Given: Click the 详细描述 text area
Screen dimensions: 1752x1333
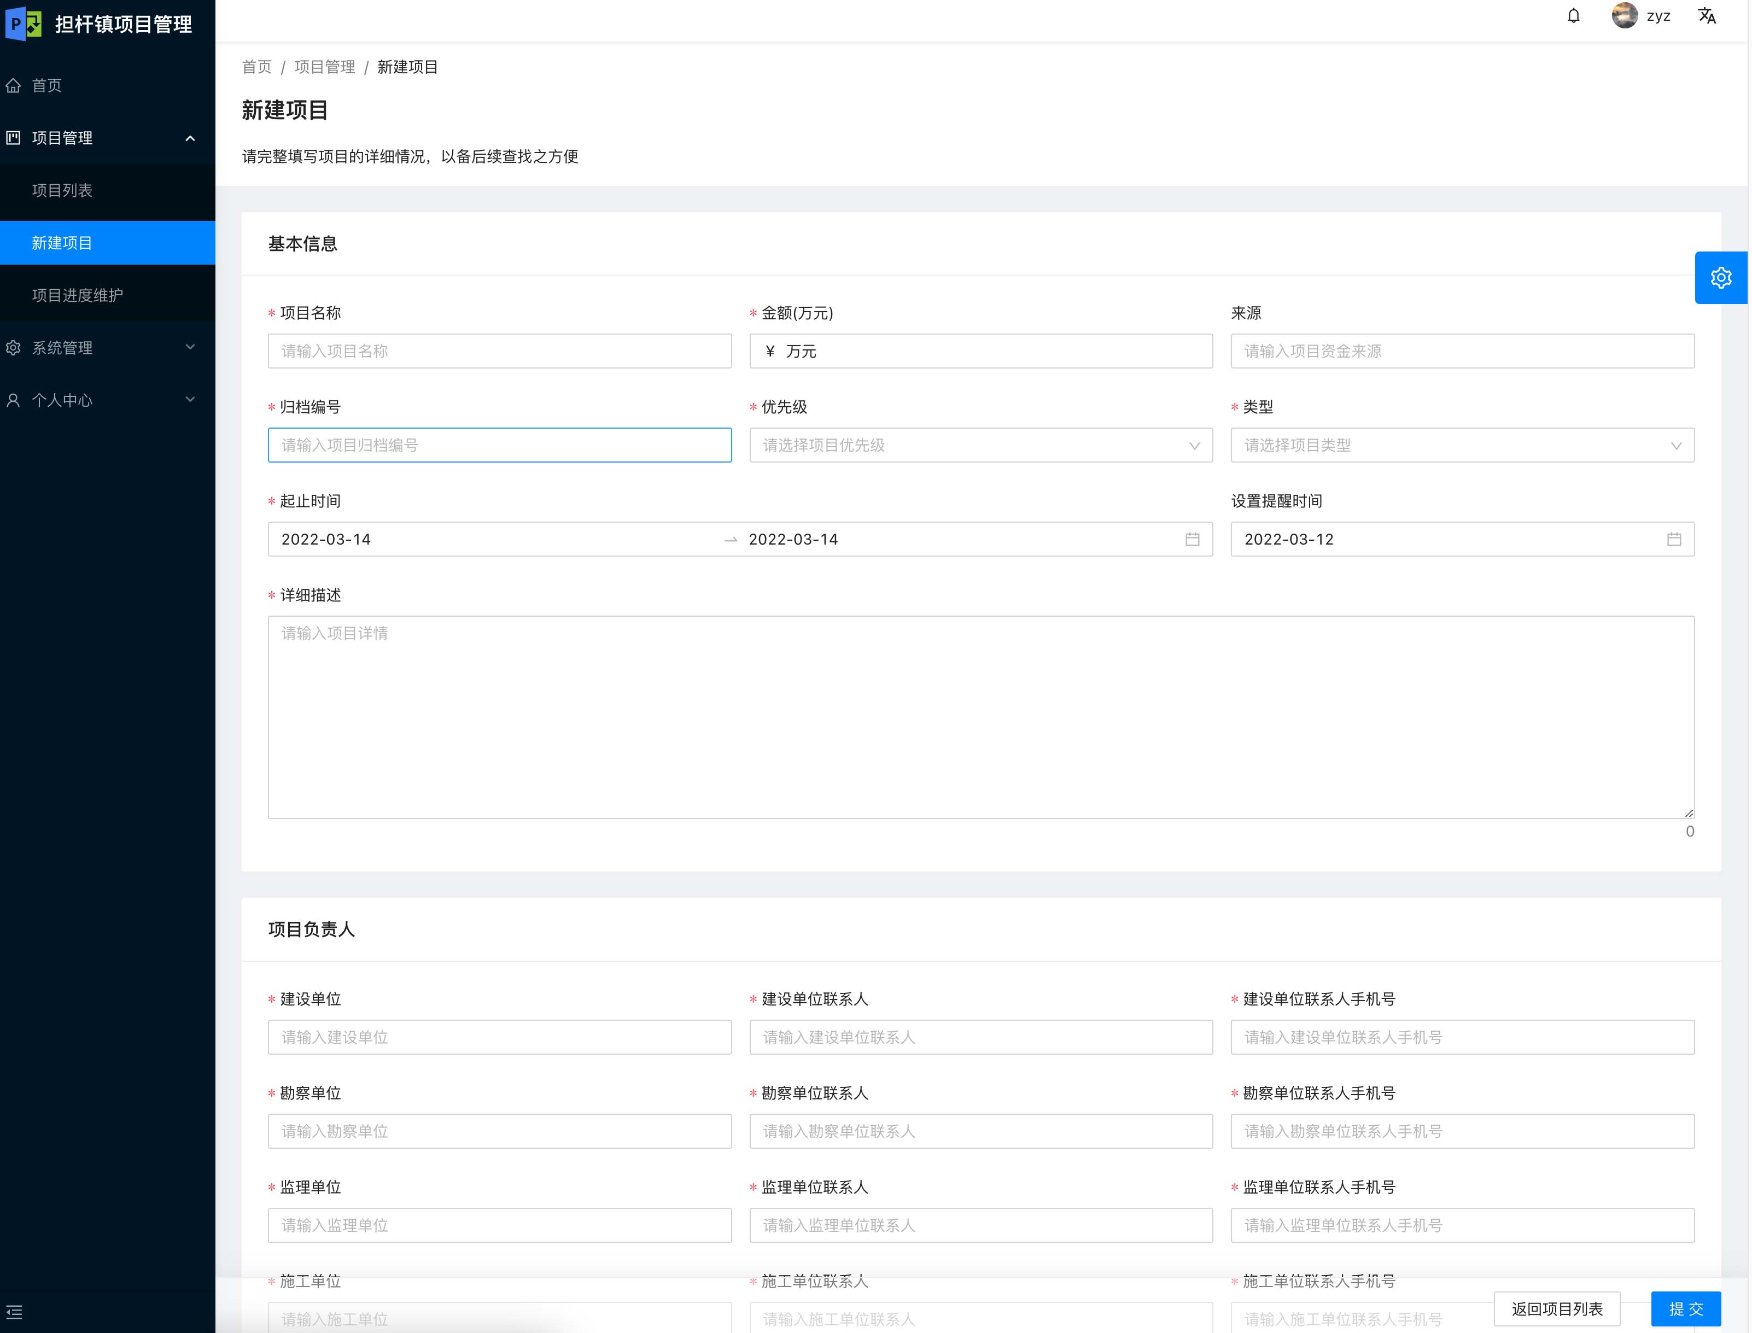Looking at the screenshot, I should [980, 716].
